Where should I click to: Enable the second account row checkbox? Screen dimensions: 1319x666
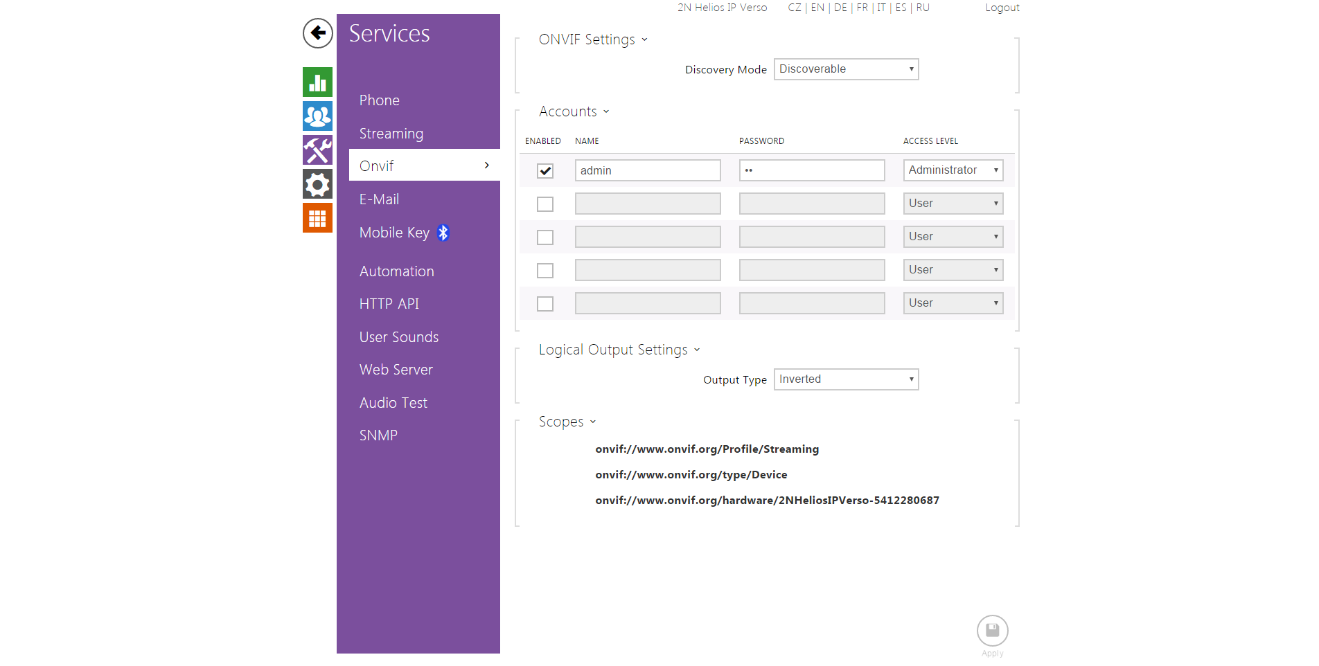(x=545, y=204)
